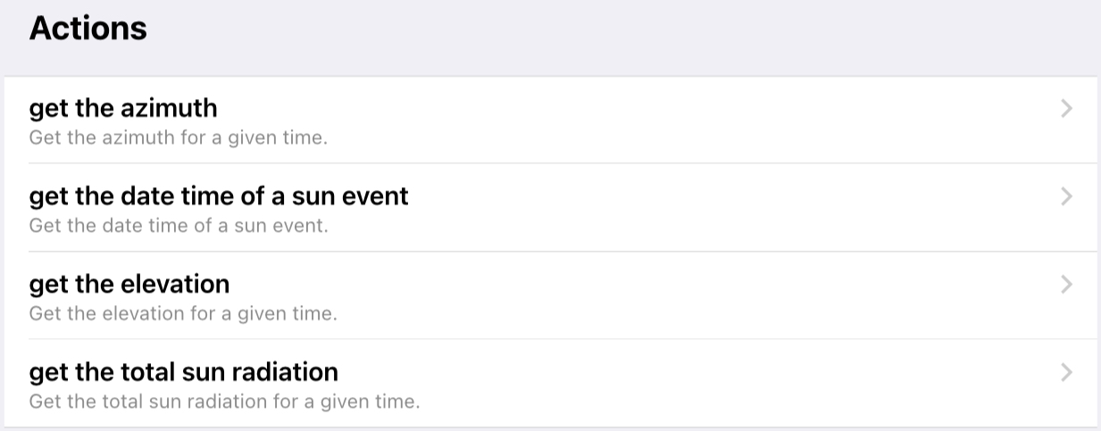Click the Actions section heading

click(88, 29)
